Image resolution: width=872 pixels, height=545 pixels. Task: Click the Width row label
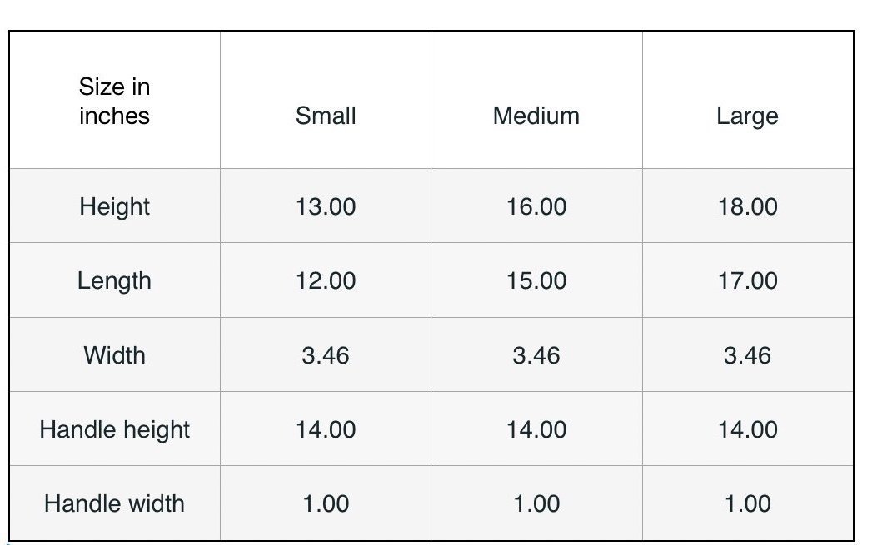[x=115, y=355]
